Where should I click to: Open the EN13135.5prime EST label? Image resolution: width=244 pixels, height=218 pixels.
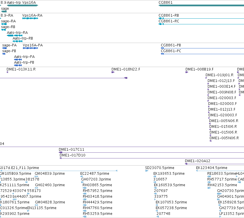click(42, 208)
